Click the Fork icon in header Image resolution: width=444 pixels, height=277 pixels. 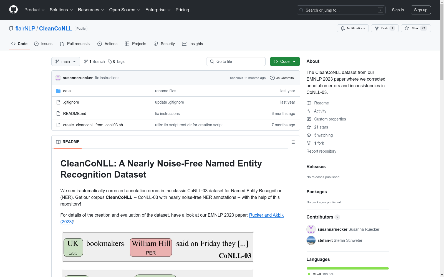[377, 28]
